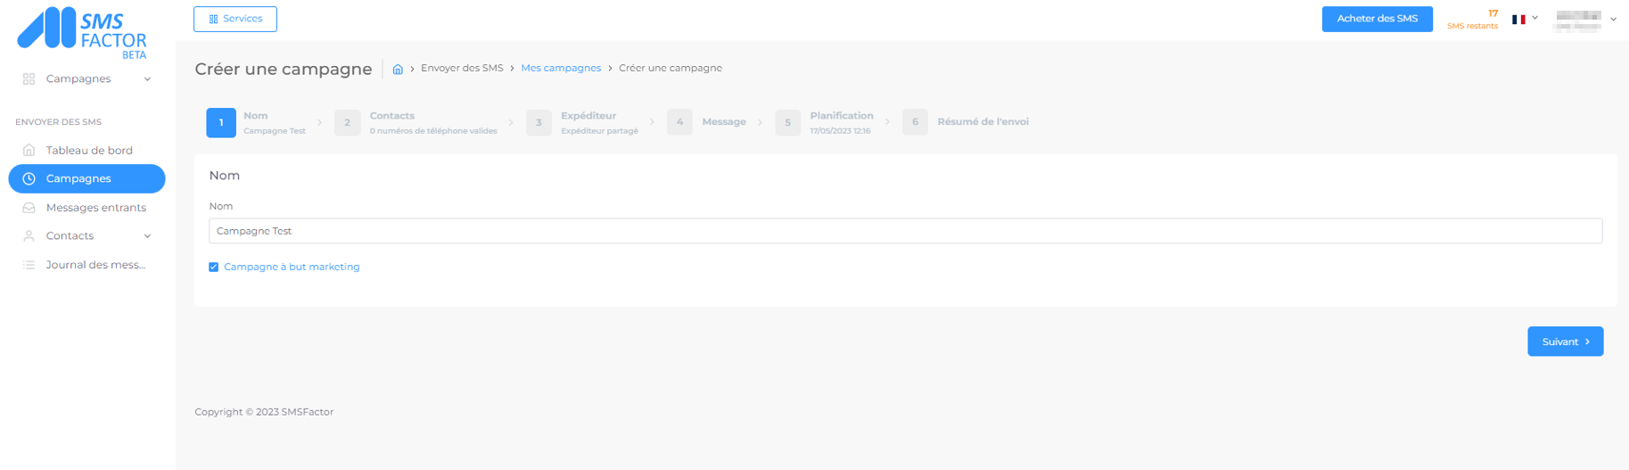Click the home icon in breadcrumb

398,69
